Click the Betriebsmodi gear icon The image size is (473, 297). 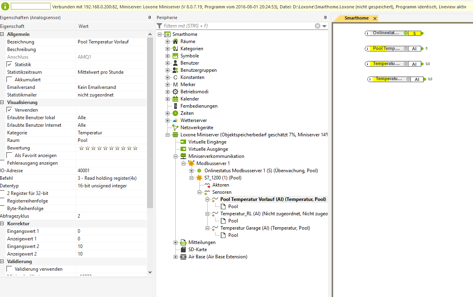pos(175,92)
